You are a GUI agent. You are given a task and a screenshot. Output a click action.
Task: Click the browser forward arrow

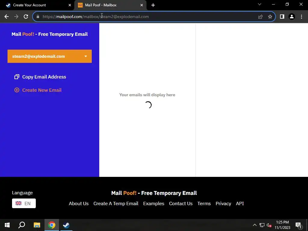coord(16,17)
